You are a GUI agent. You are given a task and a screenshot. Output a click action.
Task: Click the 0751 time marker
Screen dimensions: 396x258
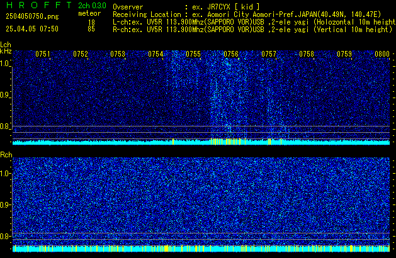(x=43, y=54)
